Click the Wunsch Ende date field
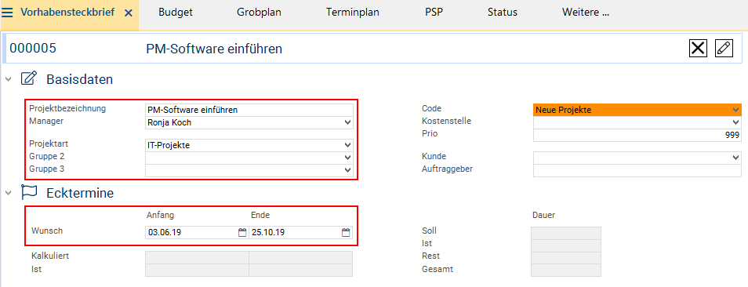Viewport: 748px width, 287px height. pyautogui.click(x=300, y=233)
